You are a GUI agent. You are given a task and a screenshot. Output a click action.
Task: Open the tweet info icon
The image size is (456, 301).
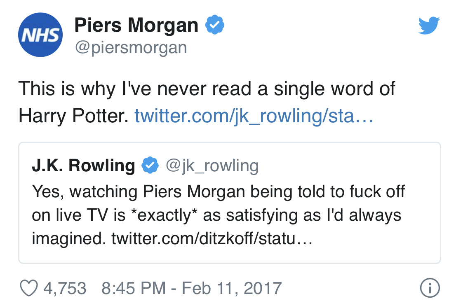pyautogui.click(x=429, y=288)
